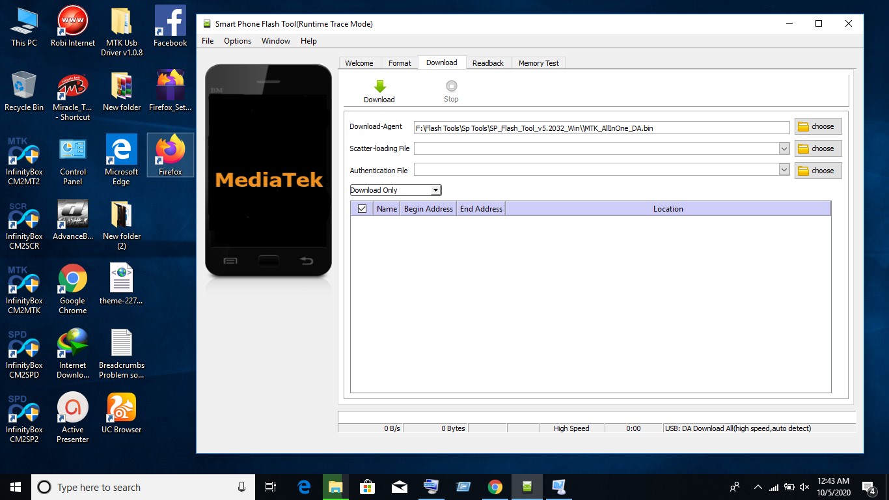This screenshot has width=889, height=500.
Task: Expand the Scatter-loading File dropdown
Action: [x=784, y=148]
